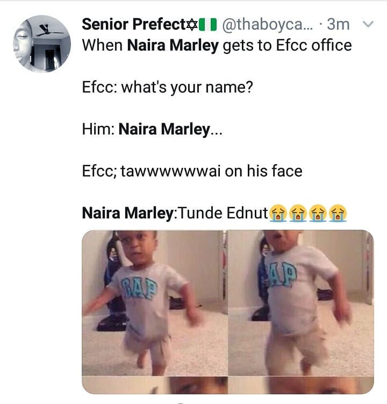Open the tweet options chevron menu
Screen dimensions: 387x404
(369, 25)
